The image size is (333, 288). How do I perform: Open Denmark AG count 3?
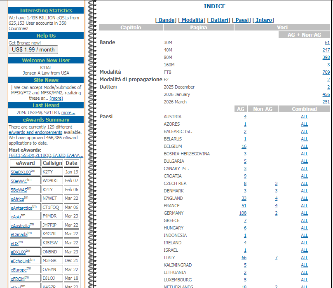pos(245,191)
